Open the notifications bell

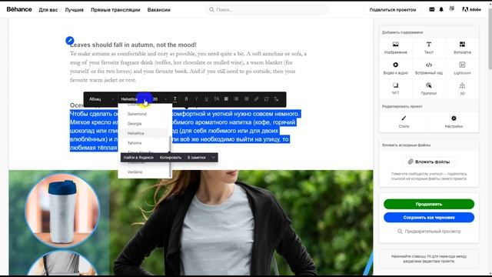coord(441,9)
